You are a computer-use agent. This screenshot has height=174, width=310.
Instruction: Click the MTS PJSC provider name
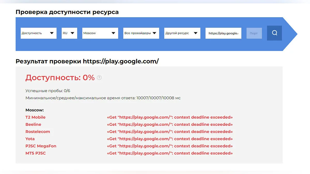[x=36, y=153]
